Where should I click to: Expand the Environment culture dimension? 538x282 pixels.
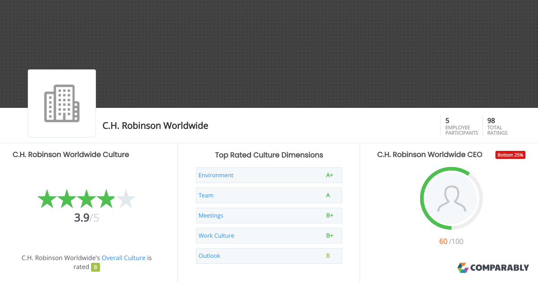216,175
